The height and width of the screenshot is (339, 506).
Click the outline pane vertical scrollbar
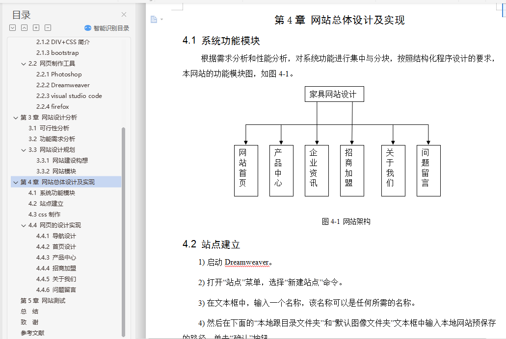[123, 232]
